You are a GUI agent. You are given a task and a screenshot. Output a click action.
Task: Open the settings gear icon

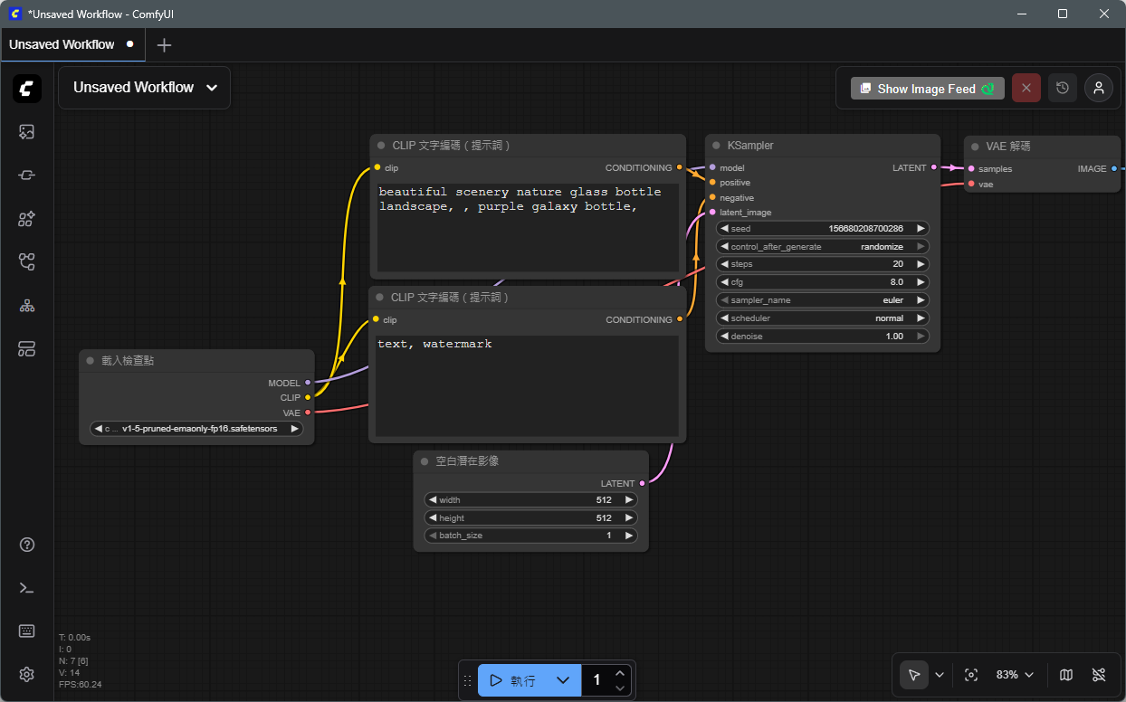27,674
